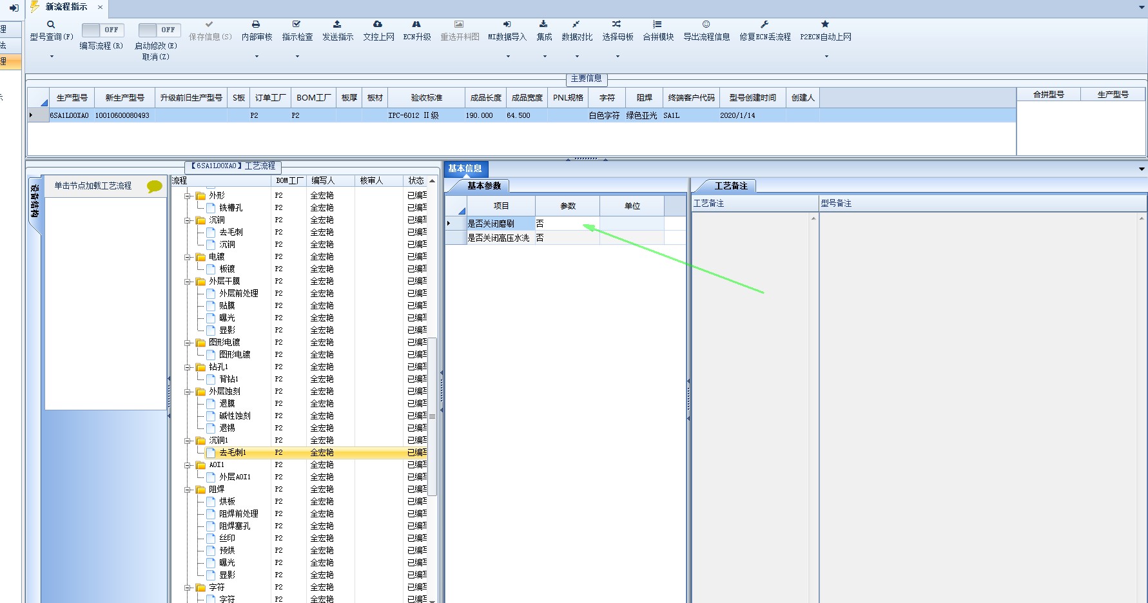Image resolution: width=1148 pixels, height=603 pixels.
Task: Click the 参数 column header
Action: 567,206
